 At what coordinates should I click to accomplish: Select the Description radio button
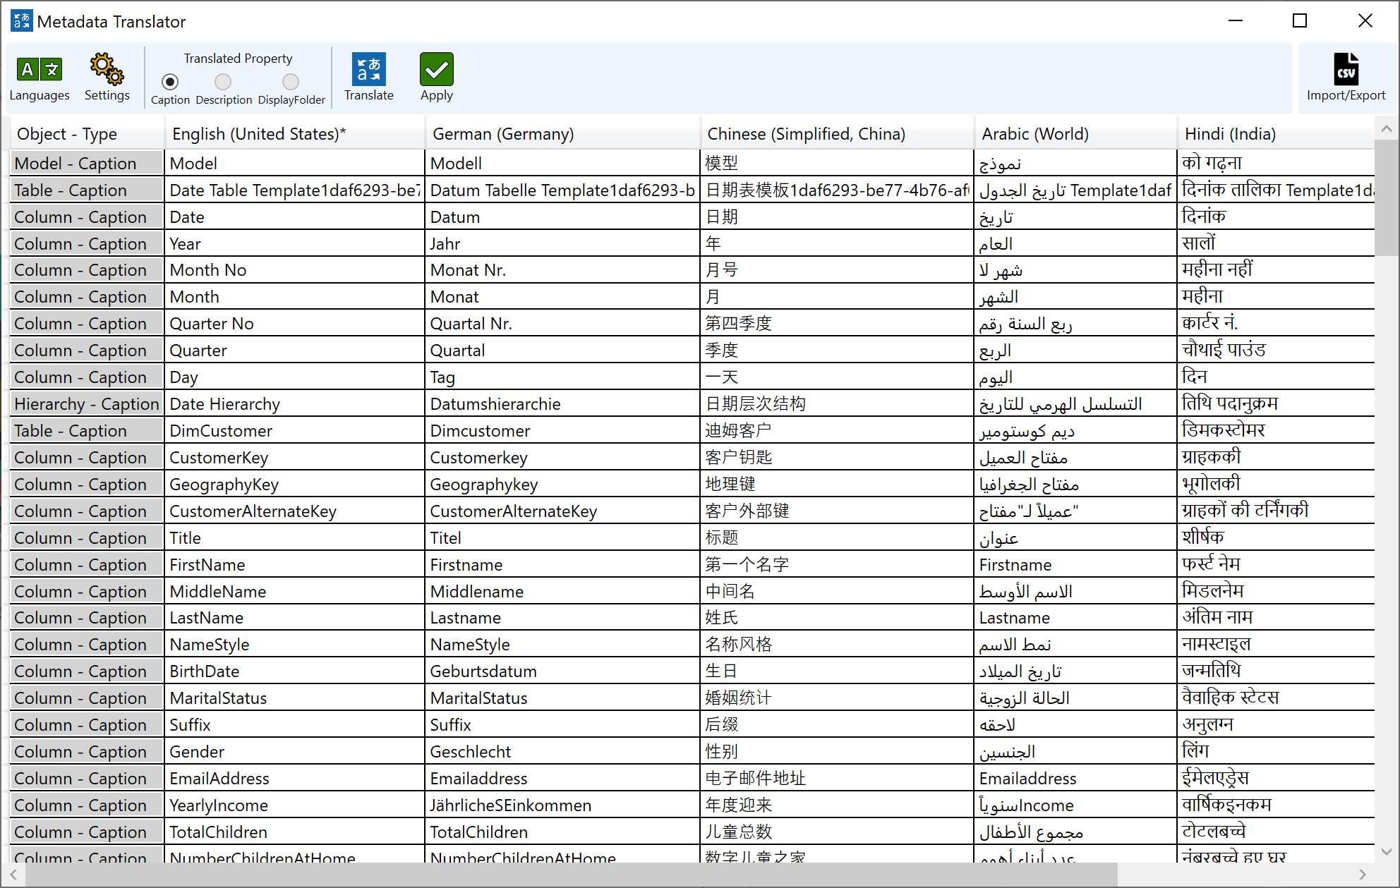click(x=223, y=82)
